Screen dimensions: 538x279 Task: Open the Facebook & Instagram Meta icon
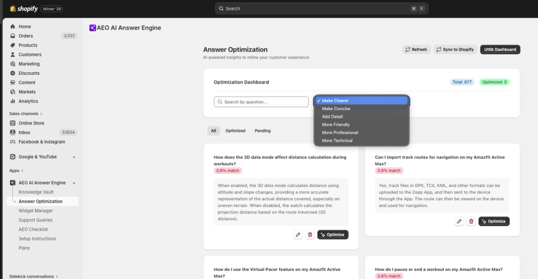coord(13,142)
